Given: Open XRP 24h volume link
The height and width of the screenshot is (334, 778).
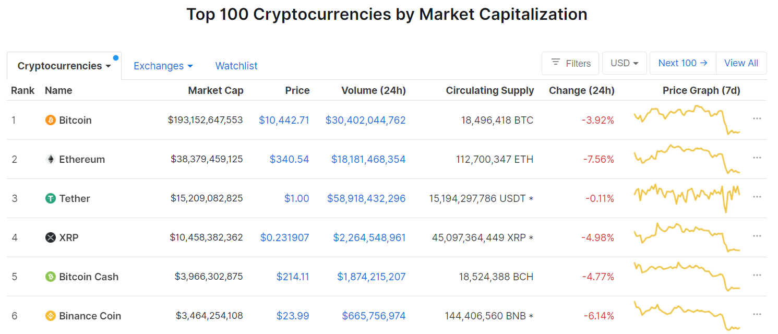Looking at the screenshot, I should (369, 237).
